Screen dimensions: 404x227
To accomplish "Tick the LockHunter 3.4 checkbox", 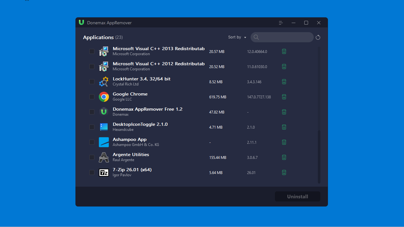I will click(92, 82).
